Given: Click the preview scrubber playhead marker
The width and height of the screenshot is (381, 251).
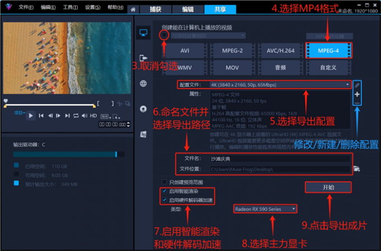Looking at the screenshot, I should [6, 101].
